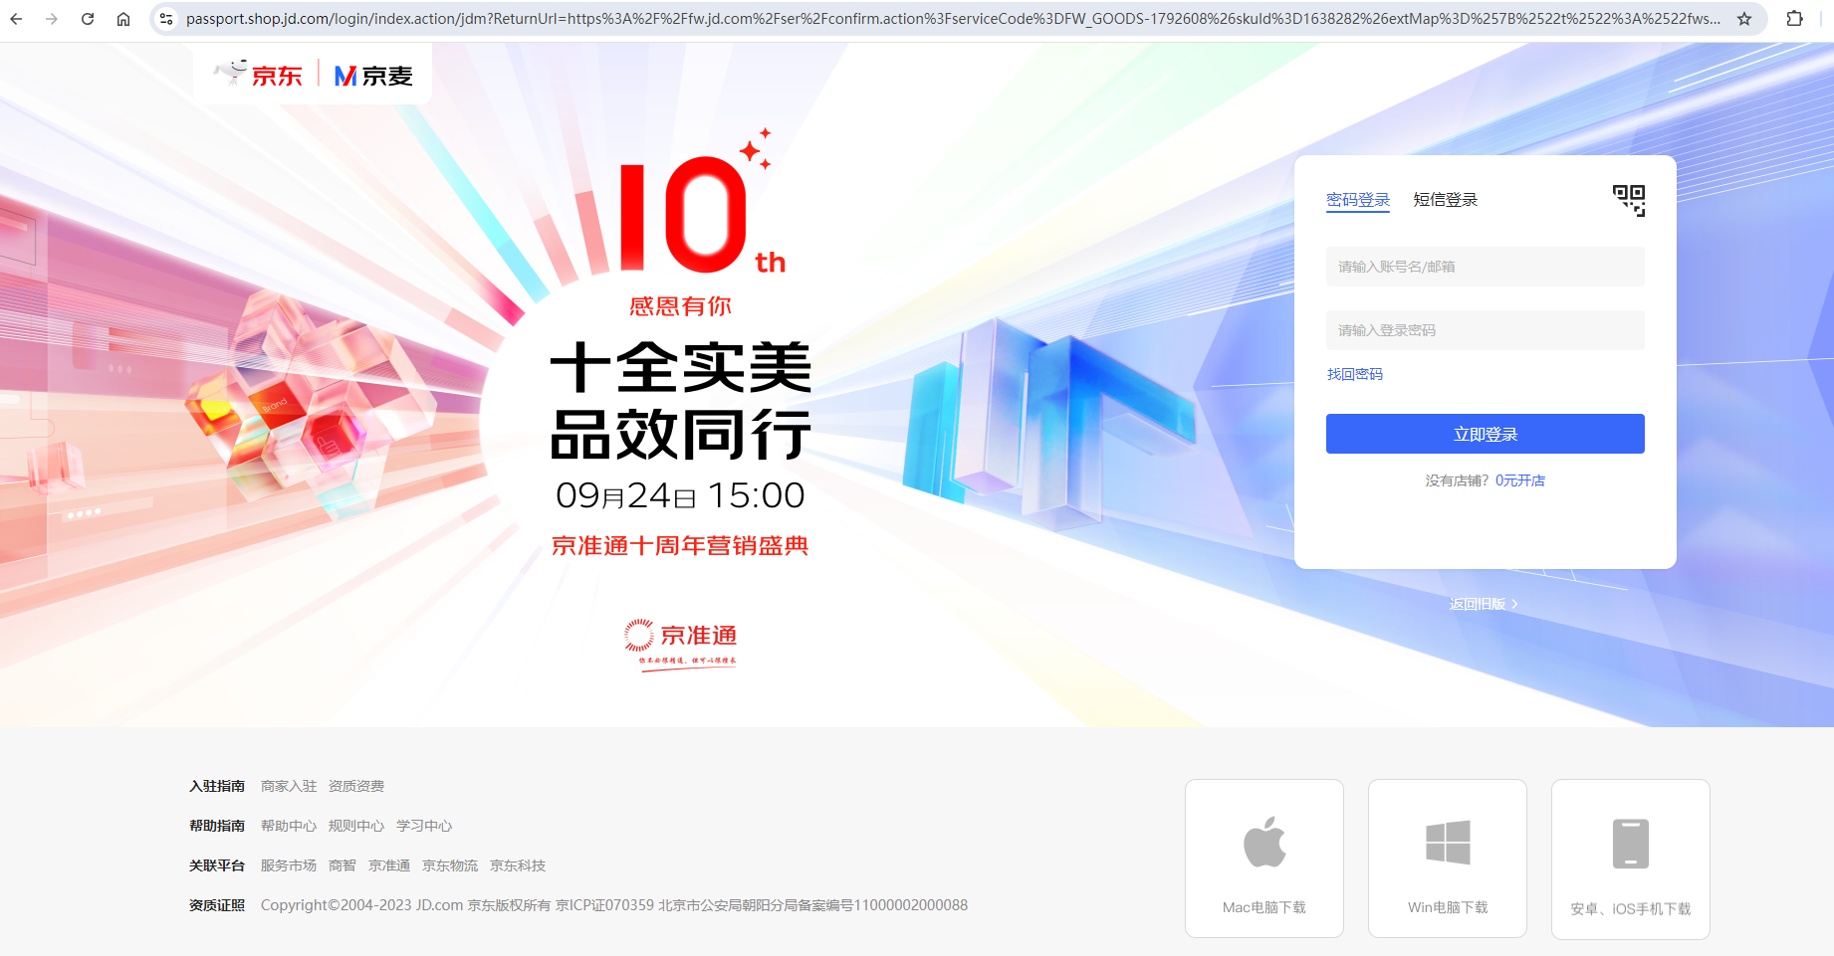1834x956 pixels.
Task: Bookmark this page with star icon
Action: coord(1744,19)
